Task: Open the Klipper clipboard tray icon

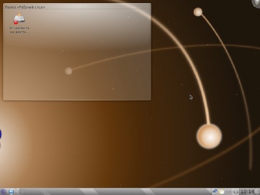Action: [222, 191]
